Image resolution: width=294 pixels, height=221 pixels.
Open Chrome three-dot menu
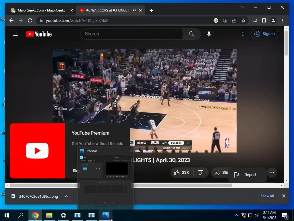[x=283, y=20]
